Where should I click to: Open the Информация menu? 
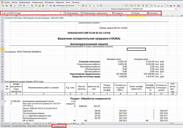(24, 2)
